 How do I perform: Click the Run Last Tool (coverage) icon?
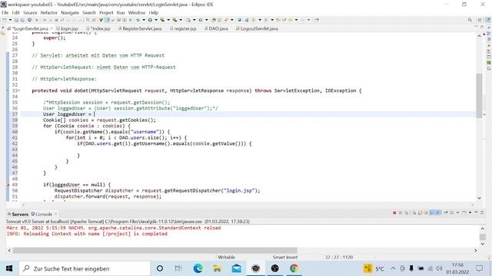162,20
